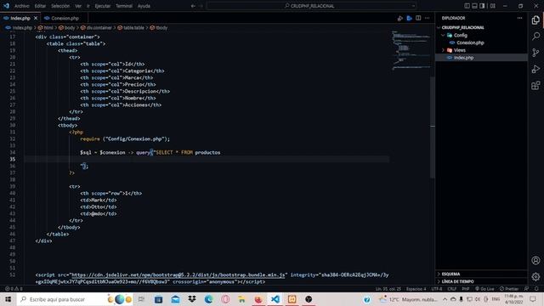
Task: Switch to the index.php tab
Action: tap(20, 18)
